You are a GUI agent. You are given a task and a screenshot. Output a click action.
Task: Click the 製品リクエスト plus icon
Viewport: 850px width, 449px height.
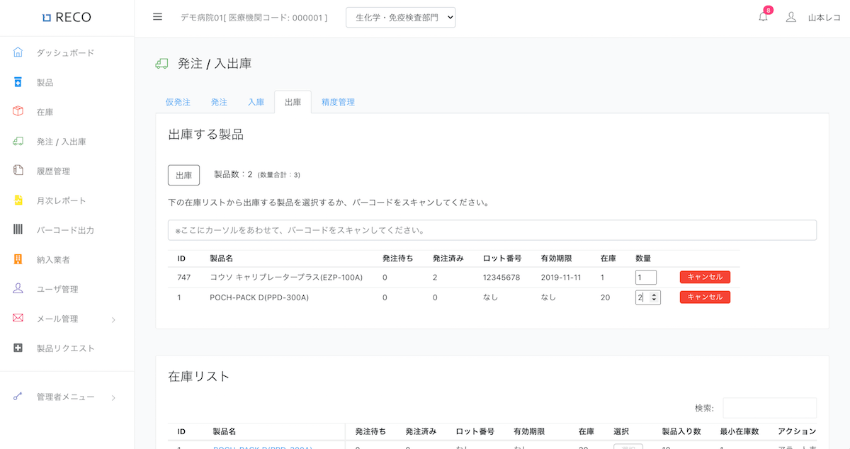click(18, 348)
